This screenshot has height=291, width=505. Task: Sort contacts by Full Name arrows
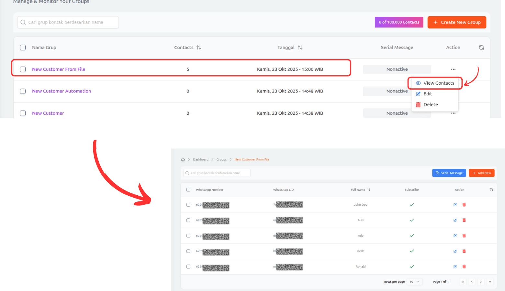pyautogui.click(x=369, y=190)
